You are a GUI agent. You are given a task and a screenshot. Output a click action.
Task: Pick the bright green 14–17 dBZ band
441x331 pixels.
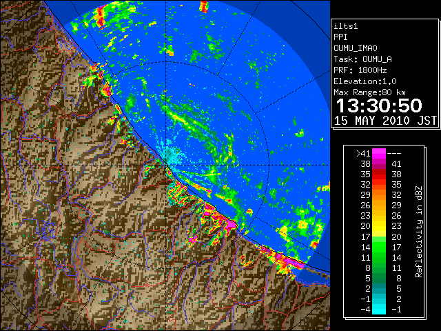pyautogui.click(x=379, y=247)
